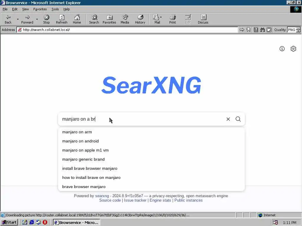Image resolution: width=302 pixels, height=226 pixels.
Task: Click the bookmark ribbon icon next to Go
Action: tap(248, 30)
